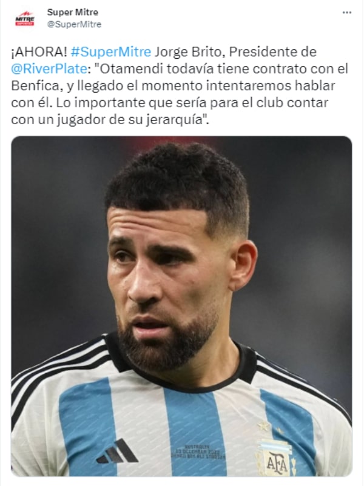Viewport: 364px width, 486px height.
Task: Open the @SuperMitre handle profile
Action: (74, 24)
